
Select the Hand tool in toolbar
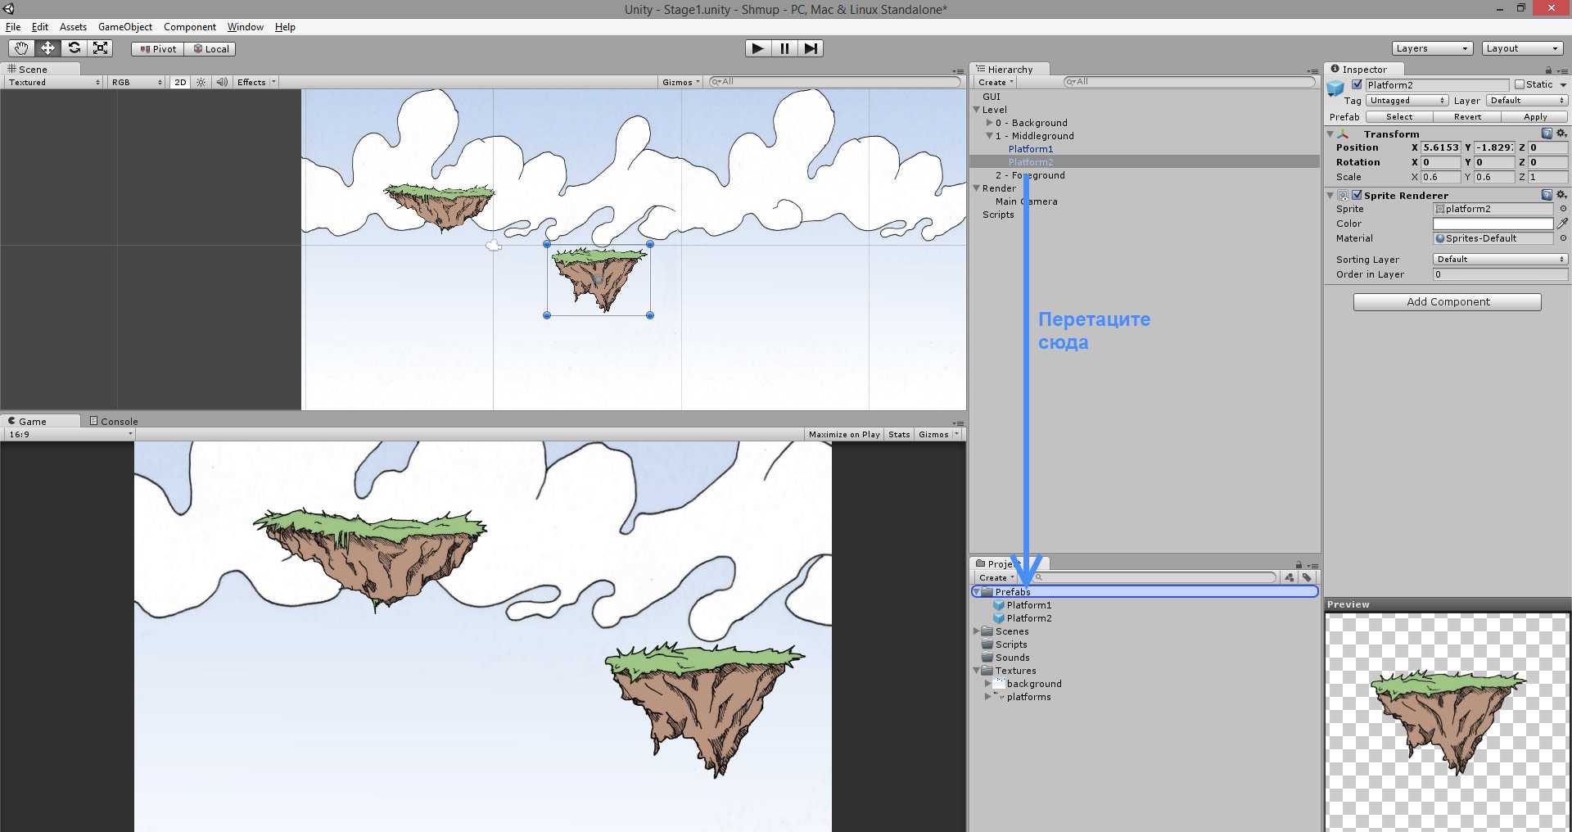tap(21, 48)
